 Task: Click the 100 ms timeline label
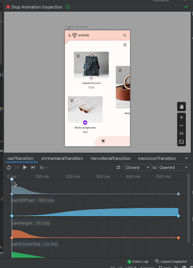pos(42,176)
